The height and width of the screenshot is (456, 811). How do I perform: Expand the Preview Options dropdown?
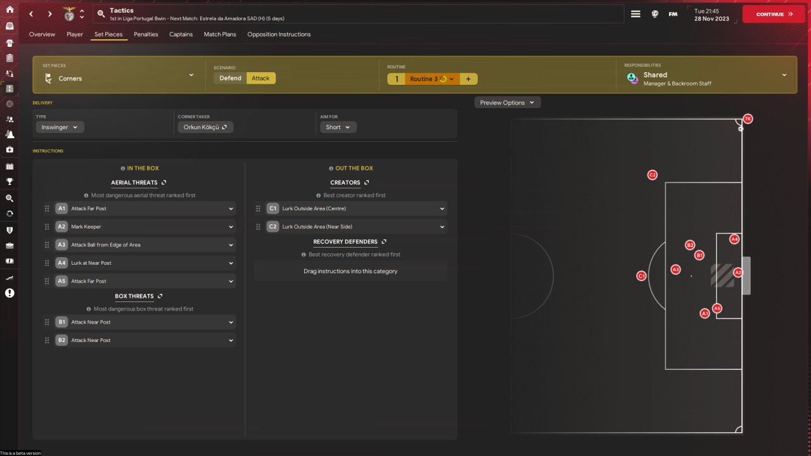(508, 103)
